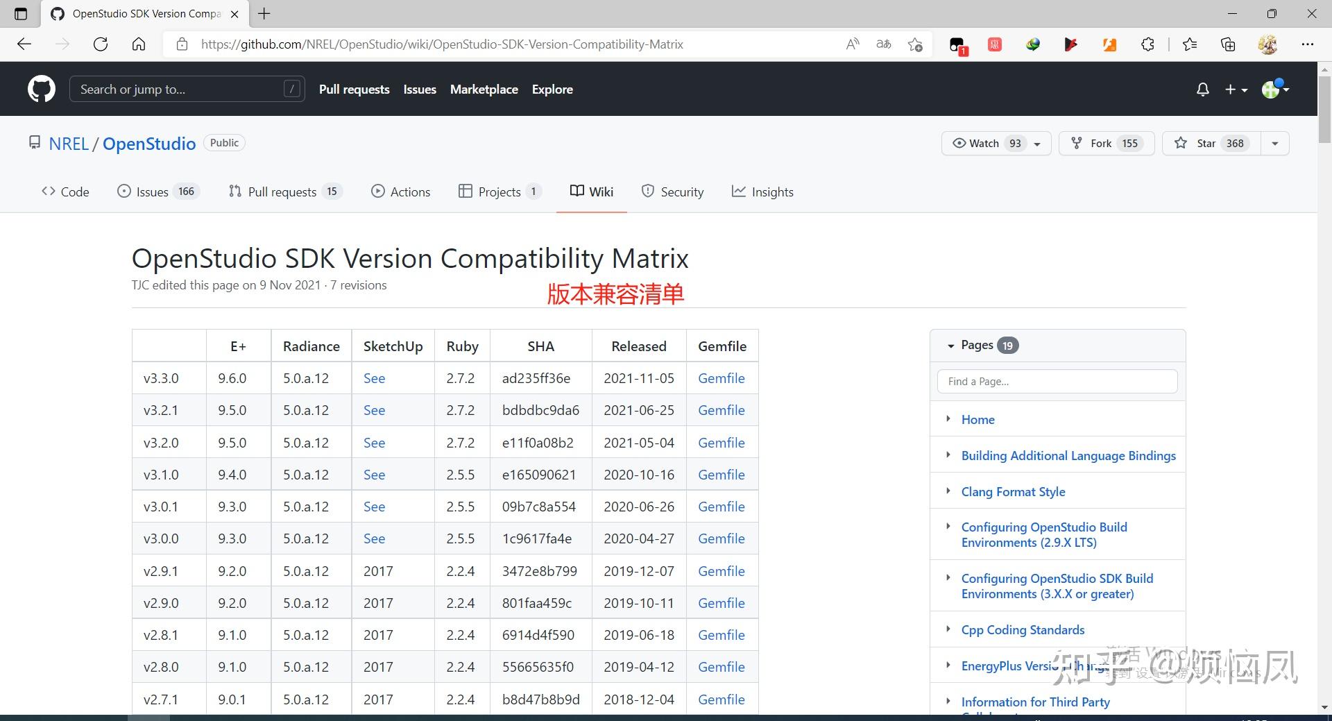Open the 7 revisions link

point(359,285)
